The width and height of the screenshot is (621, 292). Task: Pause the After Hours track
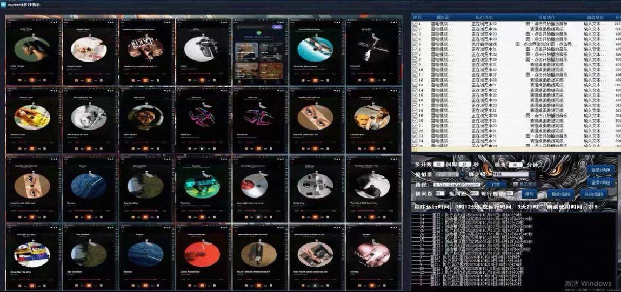pyautogui.click(x=144, y=148)
